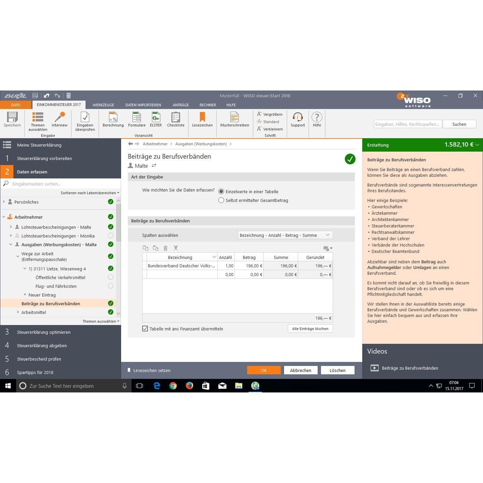Click the back arrow in breadcrumb bar
Viewport: 483px width, 483px height.
pos(130,144)
